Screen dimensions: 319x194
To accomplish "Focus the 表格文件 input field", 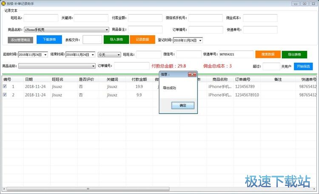I will [x=92, y=40].
